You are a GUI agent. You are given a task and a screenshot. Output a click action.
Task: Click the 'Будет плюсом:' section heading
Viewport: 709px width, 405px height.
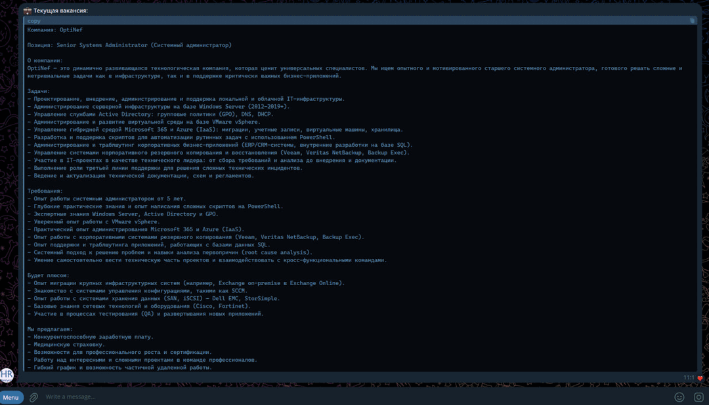click(49, 275)
